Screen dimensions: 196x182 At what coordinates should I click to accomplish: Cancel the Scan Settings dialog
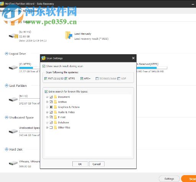pyautogui.click(x=96, y=164)
